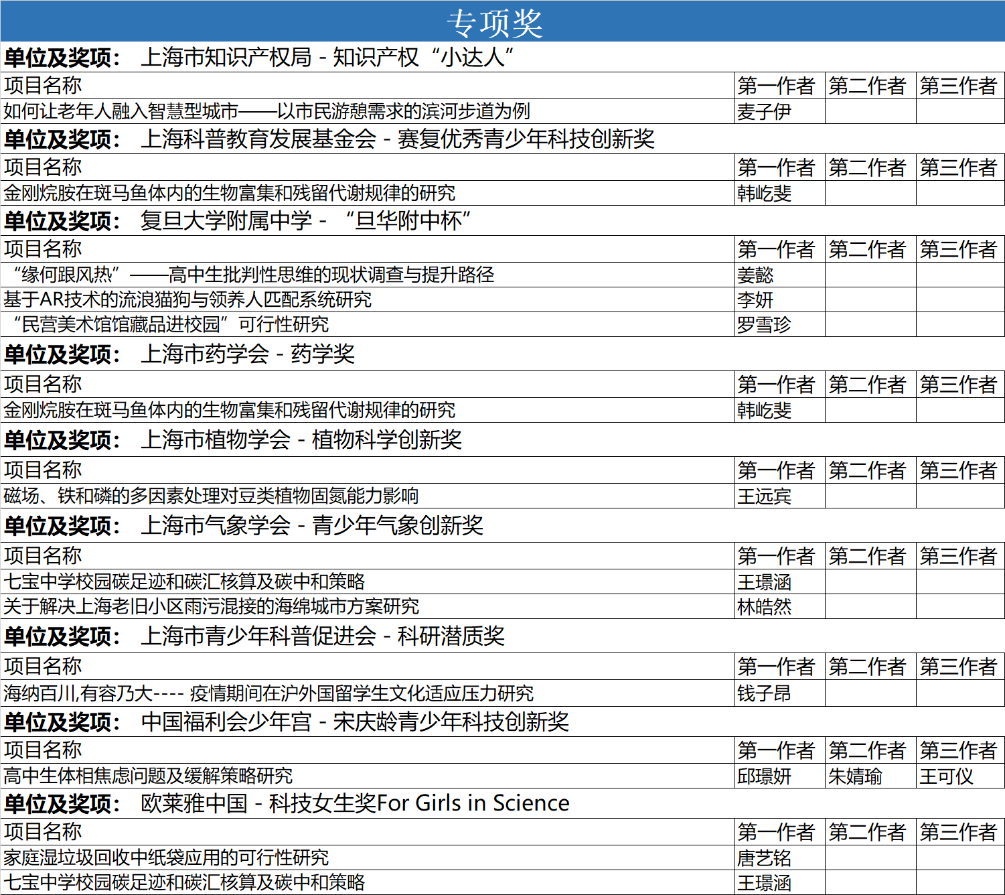Select the 海纳百川,有容乃大 project title
The width and height of the screenshot is (1005, 895).
(268, 693)
